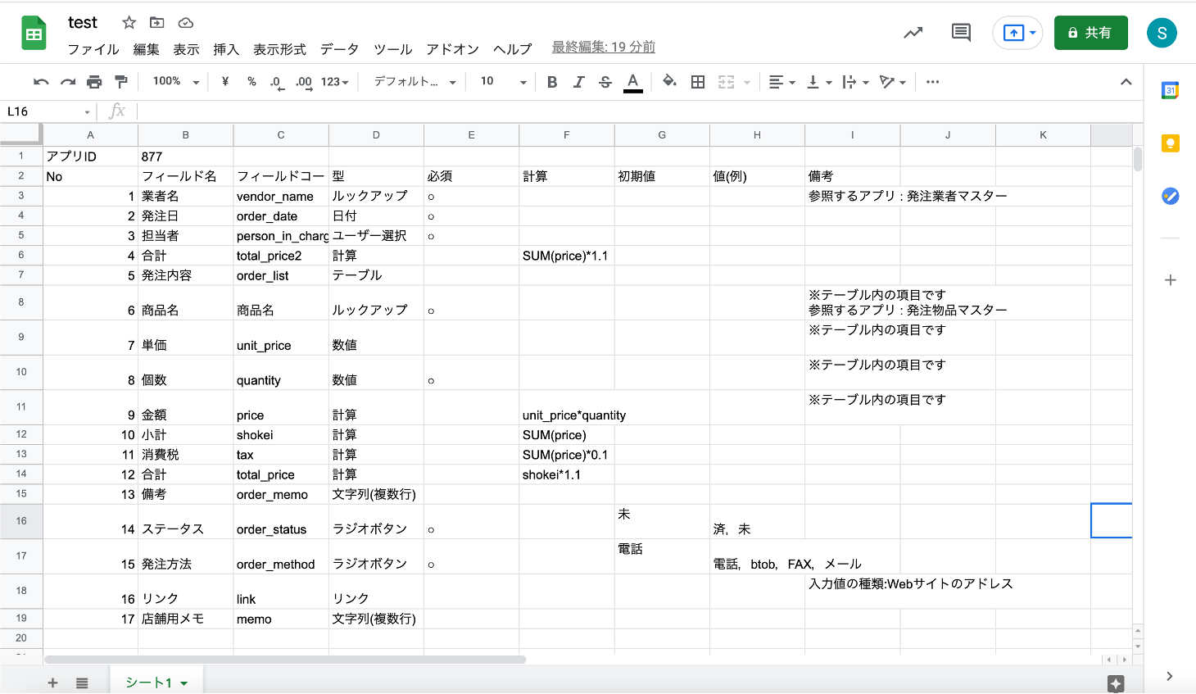Screen dimensions: 1196x694
Task: Open the 100% zoom dropdown
Action: pyautogui.click(x=175, y=82)
